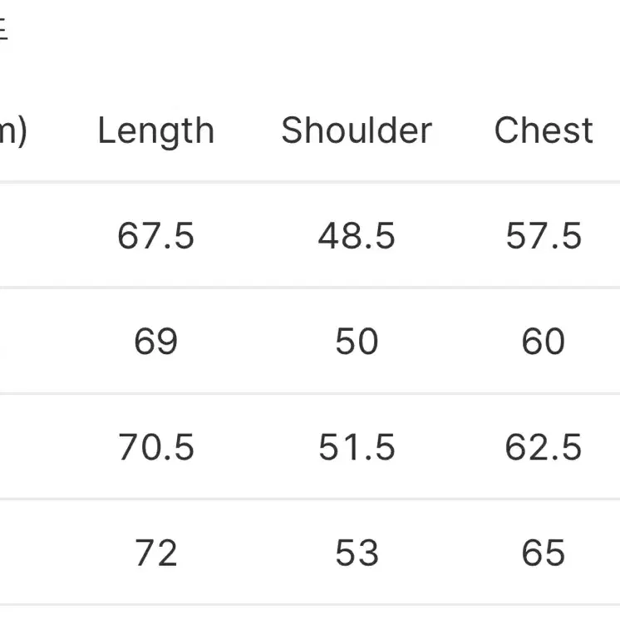Click the divider line below the header row
This screenshot has height=620, width=620.
tap(310, 182)
